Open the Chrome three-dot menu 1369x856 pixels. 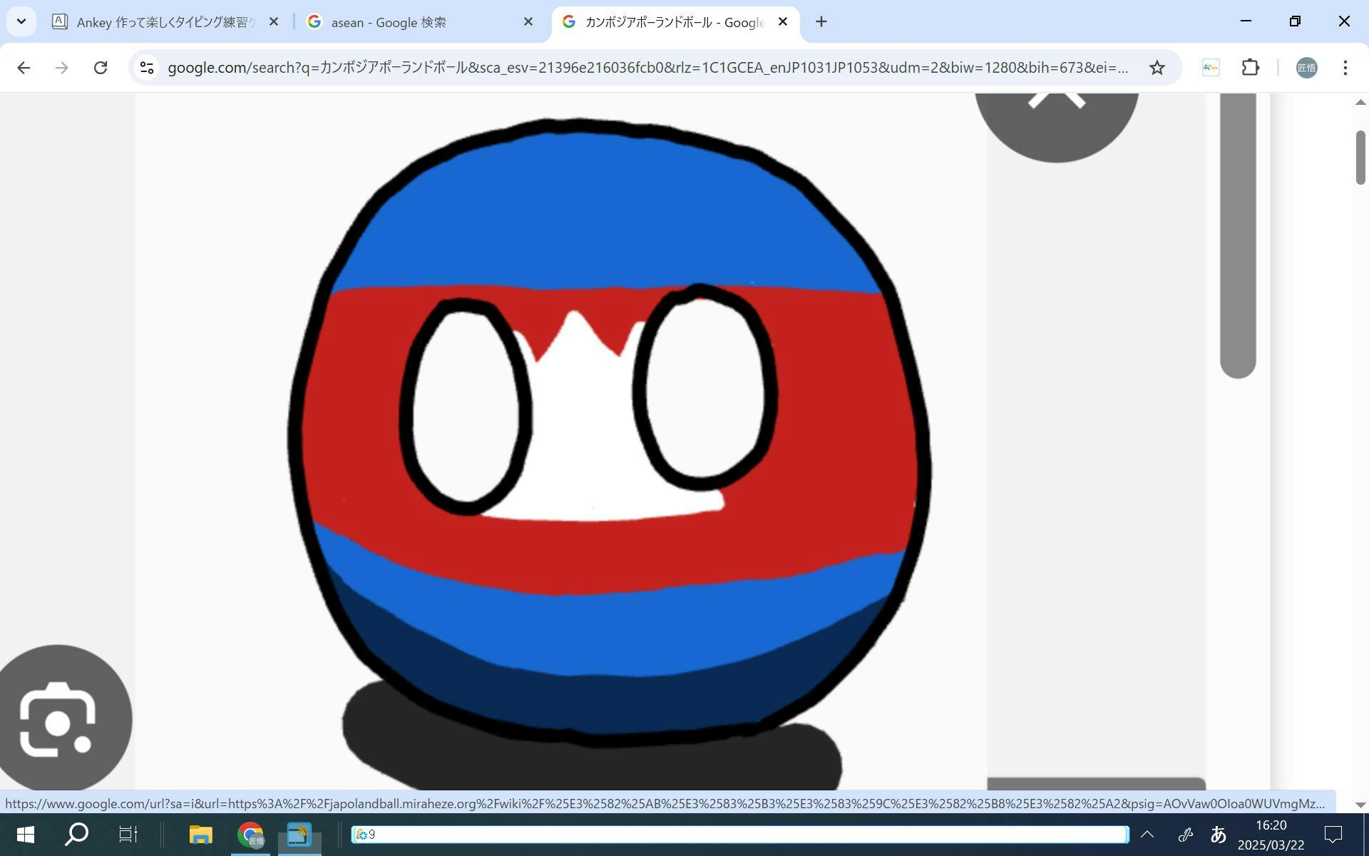tap(1345, 68)
